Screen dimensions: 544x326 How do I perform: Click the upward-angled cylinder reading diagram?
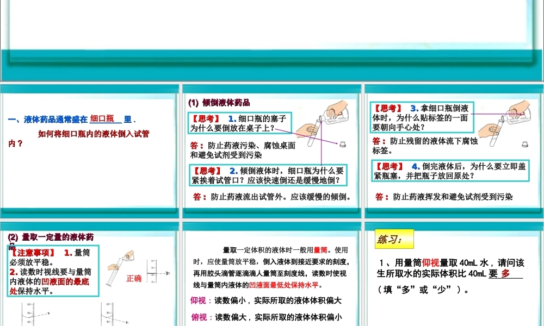click(35, 314)
